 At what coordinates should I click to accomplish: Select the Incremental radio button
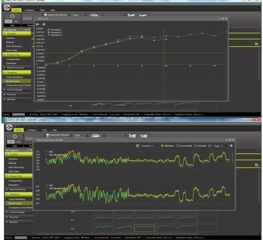coord(178,146)
